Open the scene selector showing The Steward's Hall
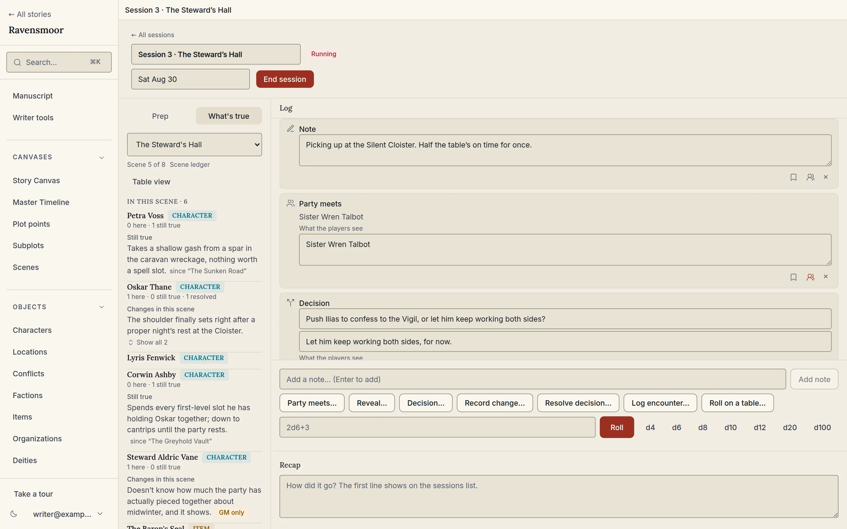This screenshot has height=529, width=847. click(x=194, y=144)
